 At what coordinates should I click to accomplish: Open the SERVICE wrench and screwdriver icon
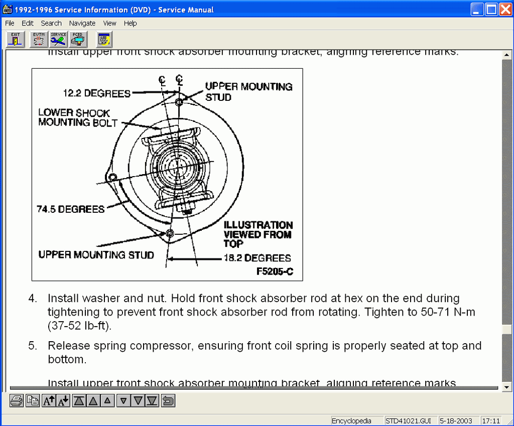pos(58,40)
